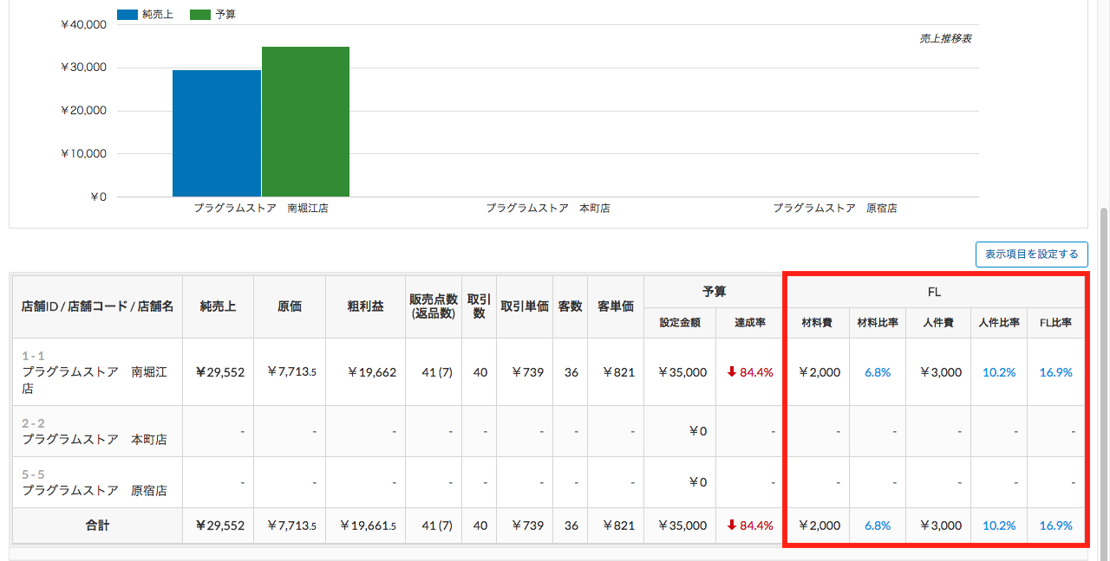Click the 原宿店 chart axis label

tap(835, 209)
